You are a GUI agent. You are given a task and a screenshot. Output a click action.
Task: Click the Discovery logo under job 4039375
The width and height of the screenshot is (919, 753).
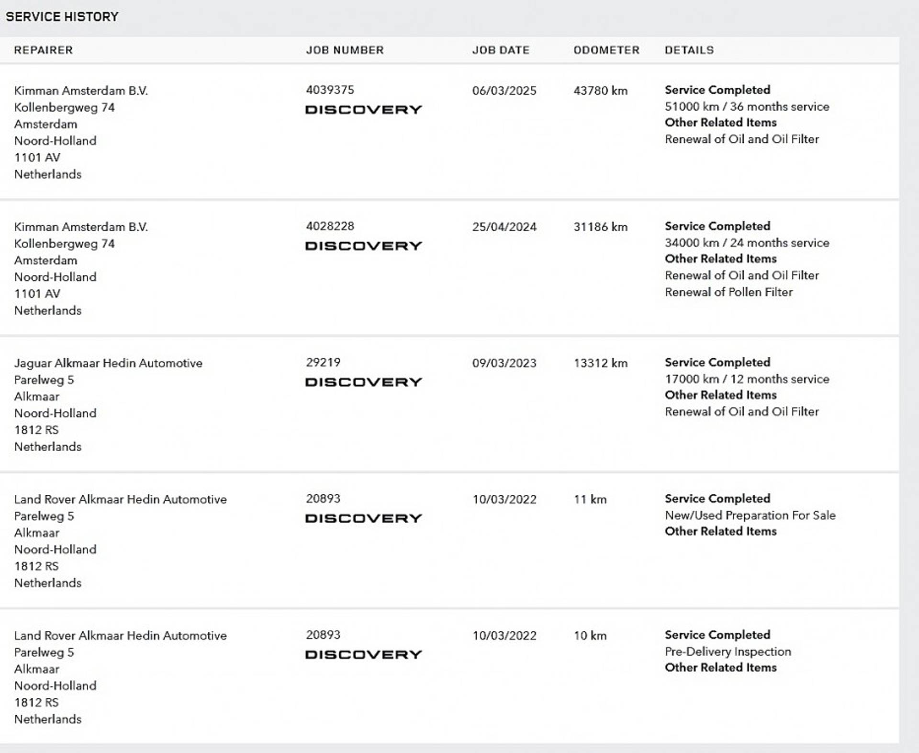(363, 110)
